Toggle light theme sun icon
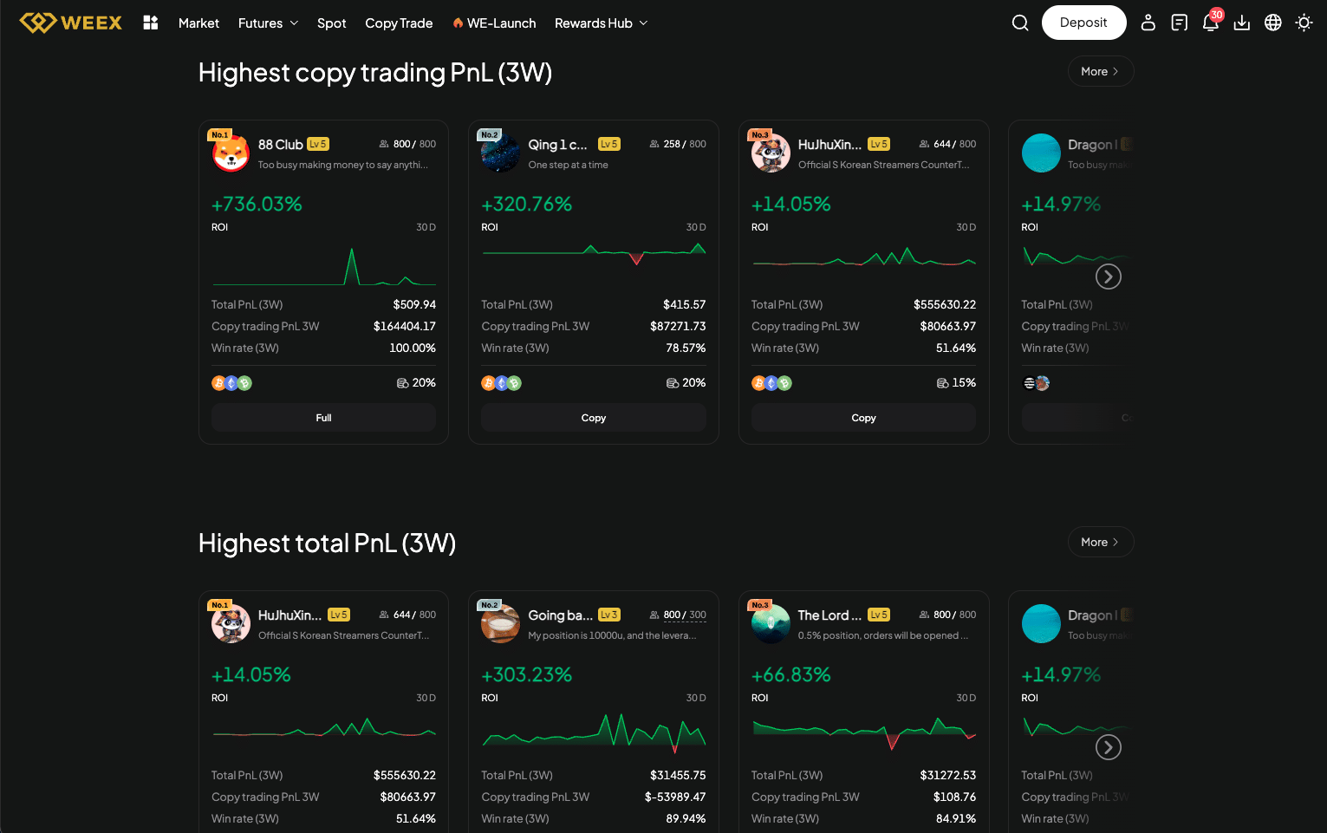This screenshot has height=833, width=1327. pos(1304,23)
